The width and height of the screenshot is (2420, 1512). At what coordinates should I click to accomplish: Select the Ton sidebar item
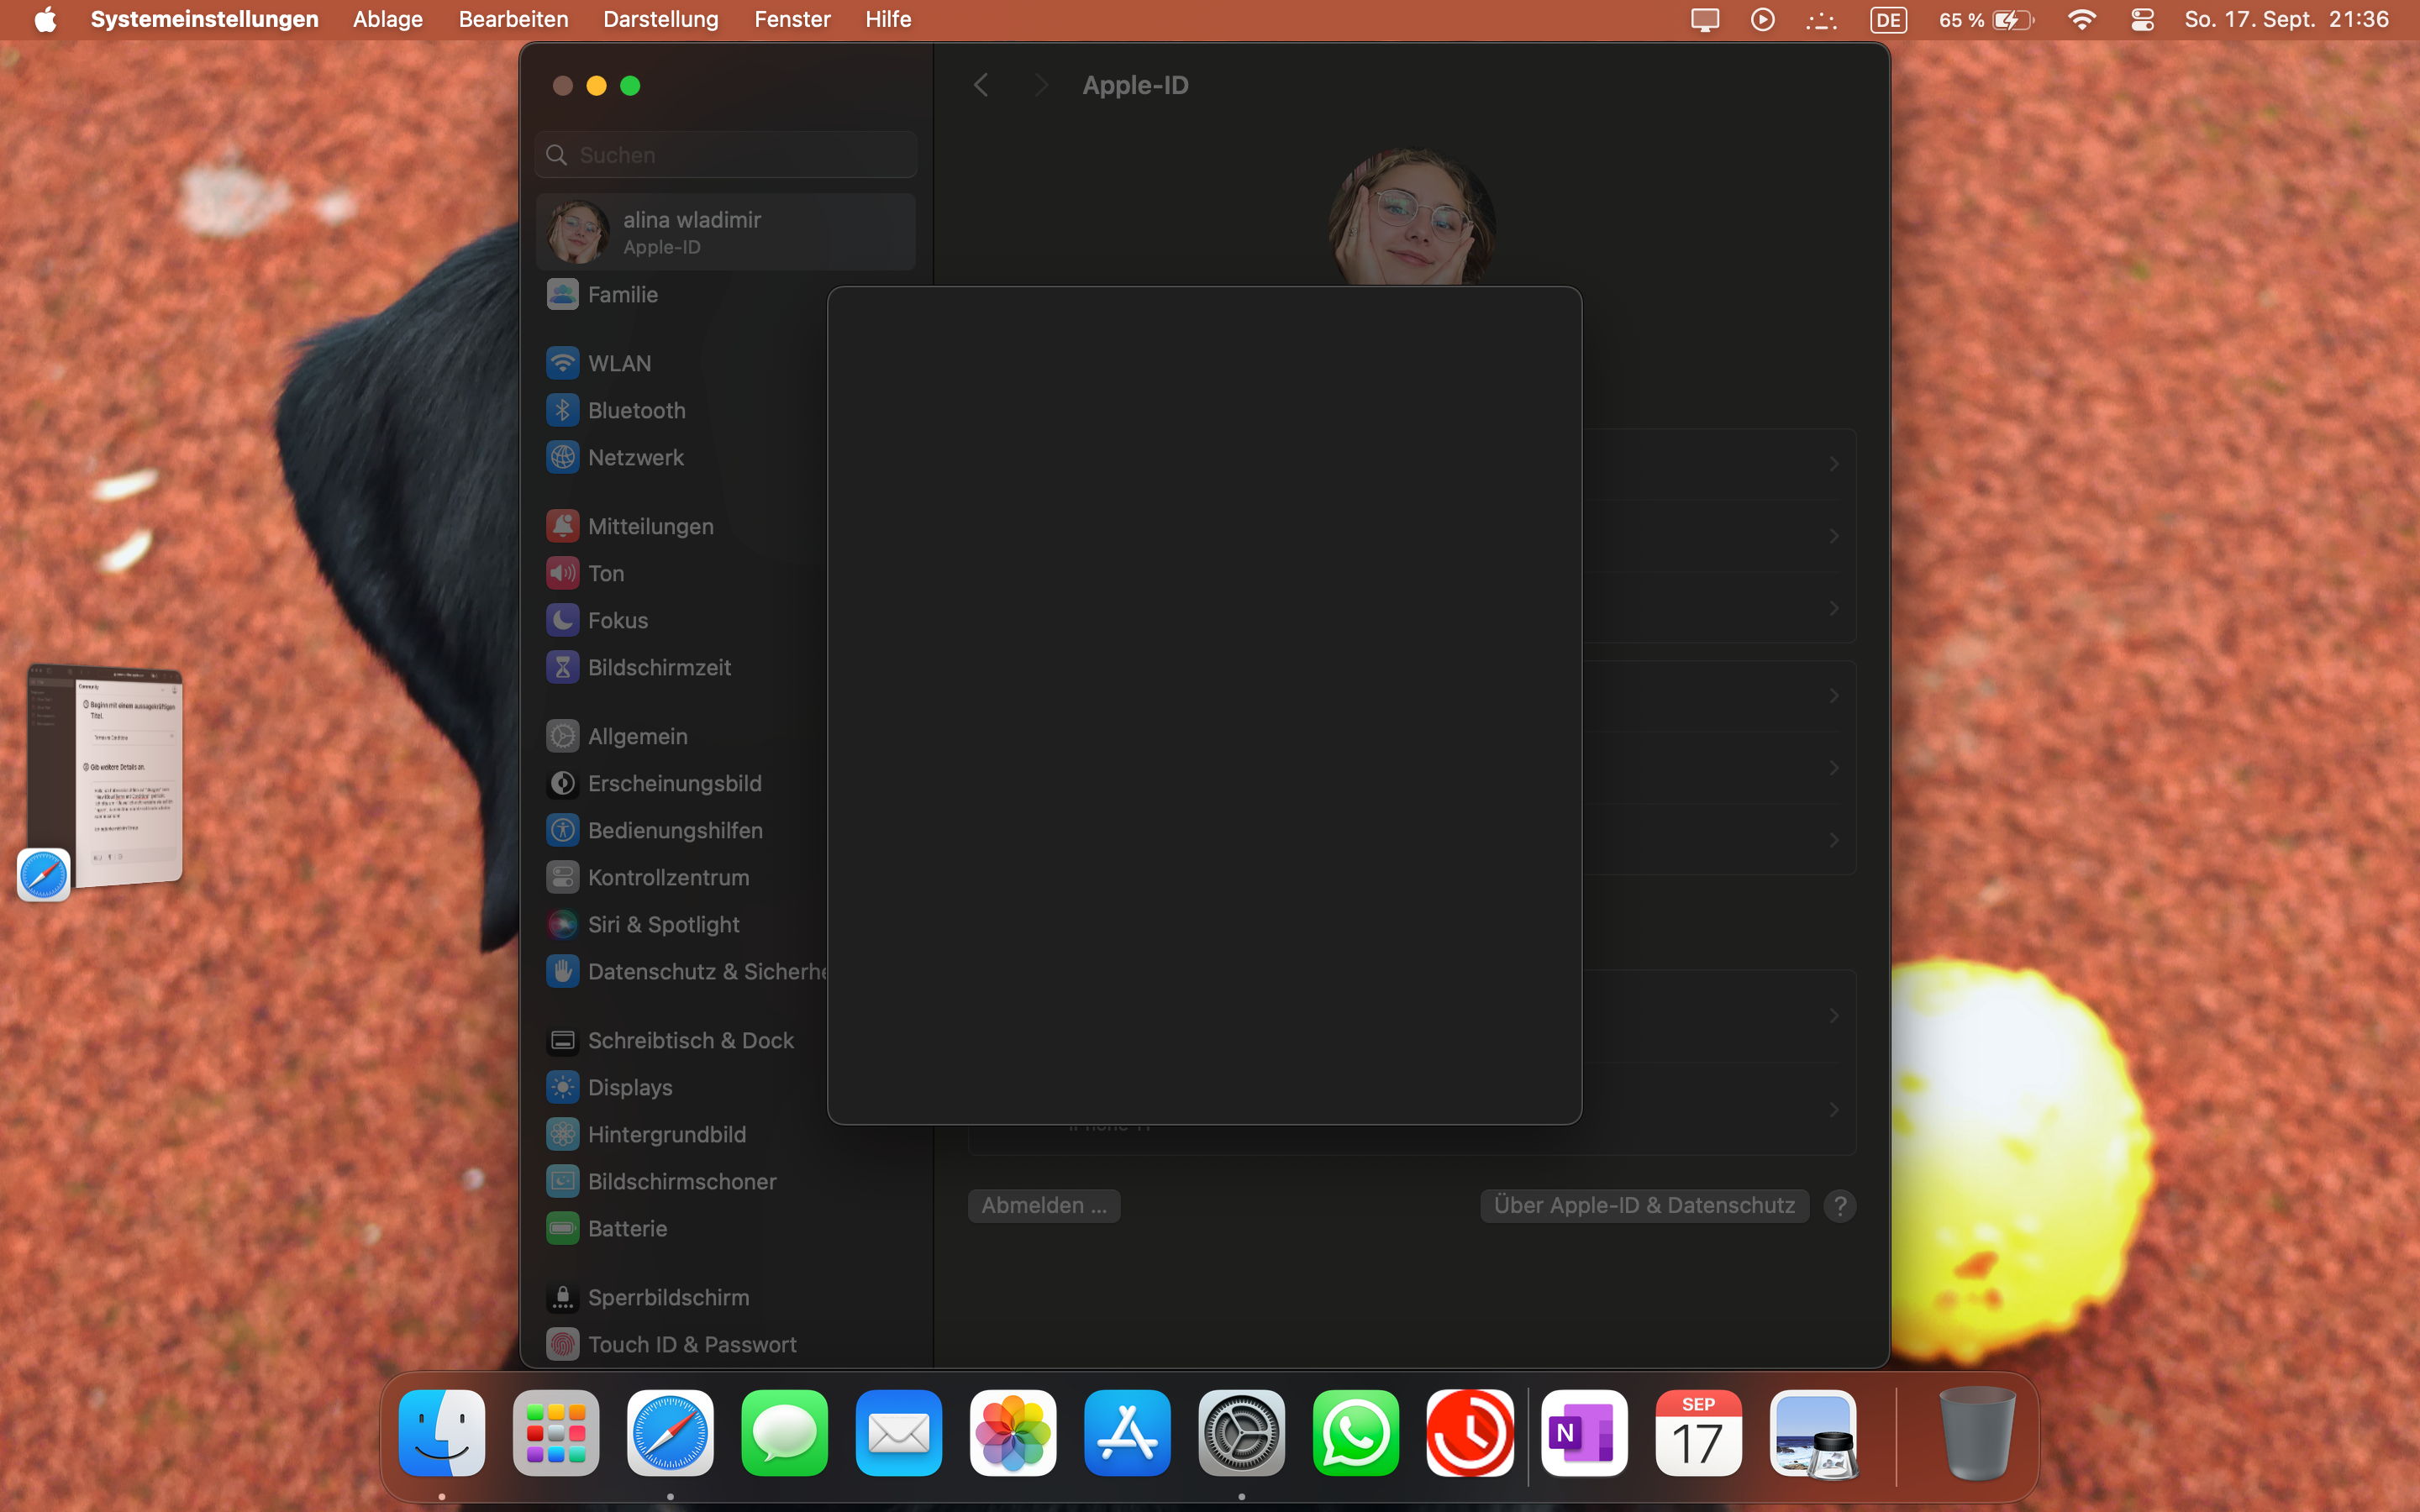click(605, 573)
